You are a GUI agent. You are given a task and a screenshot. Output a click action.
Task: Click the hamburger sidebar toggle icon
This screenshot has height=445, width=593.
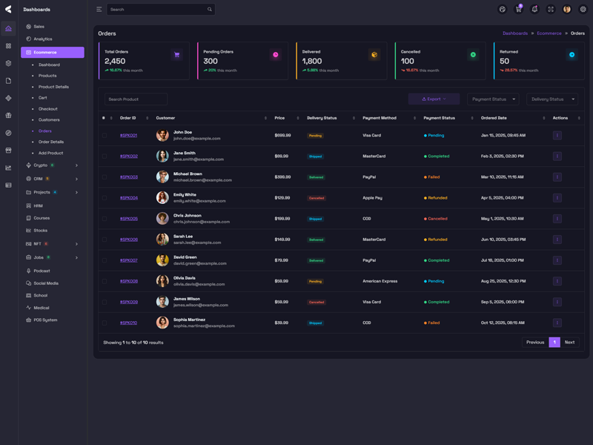(99, 10)
